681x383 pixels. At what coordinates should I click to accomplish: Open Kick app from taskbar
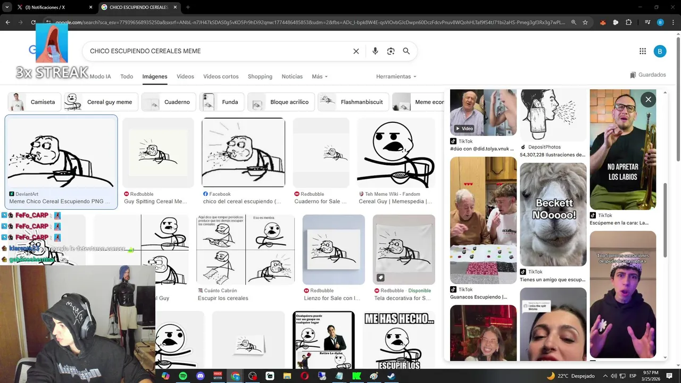tap(356, 376)
